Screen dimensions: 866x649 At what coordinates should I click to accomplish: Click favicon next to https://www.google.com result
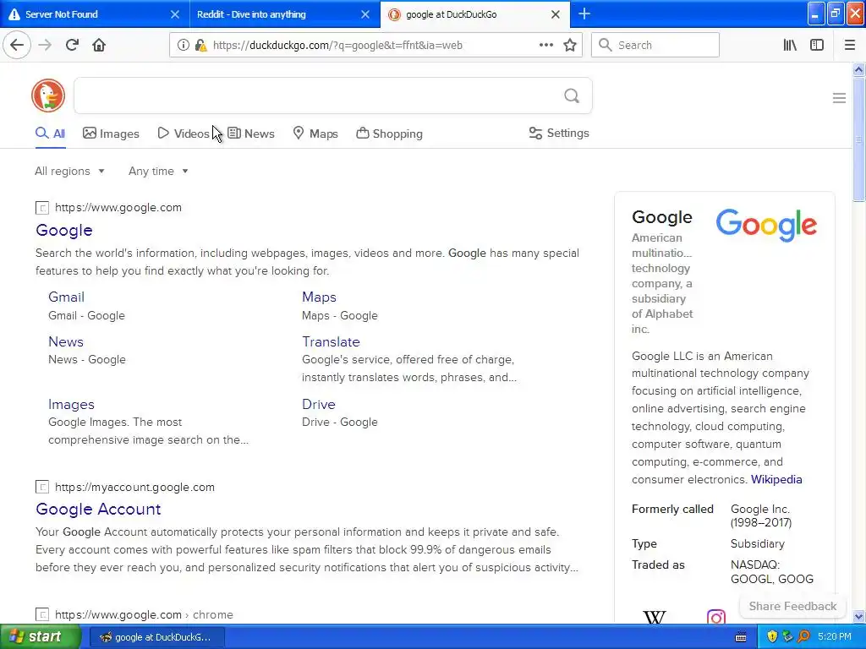pyautogui.click(x=42, y=208)
